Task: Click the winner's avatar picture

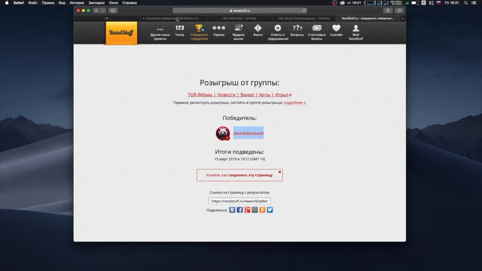Action: click(x=223, y=133)
